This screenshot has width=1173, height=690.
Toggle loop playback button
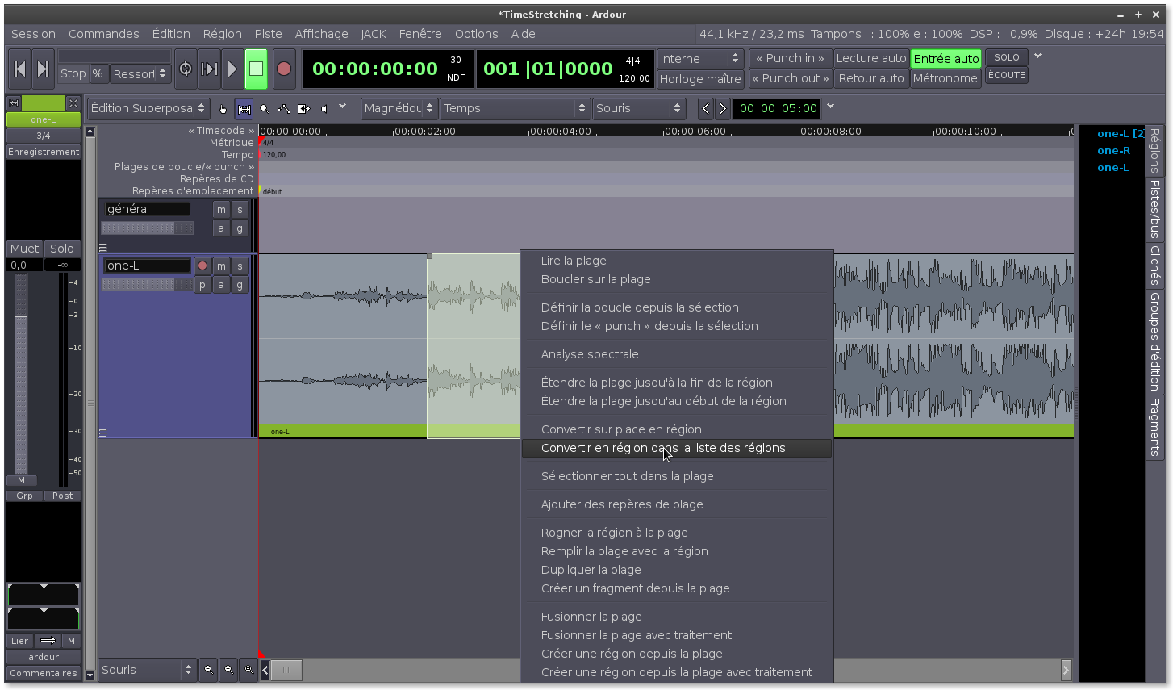point(186,69)
